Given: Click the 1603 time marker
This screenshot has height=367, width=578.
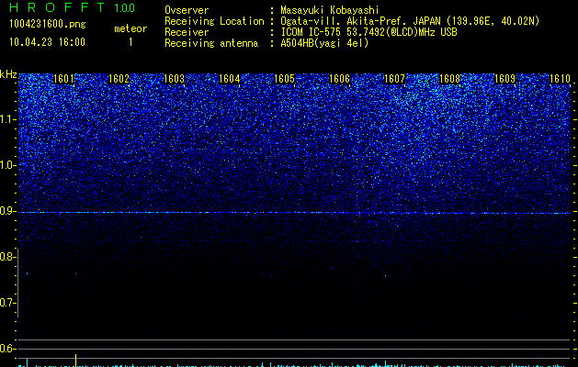Looking at the screenshot, I should (174, 79).
